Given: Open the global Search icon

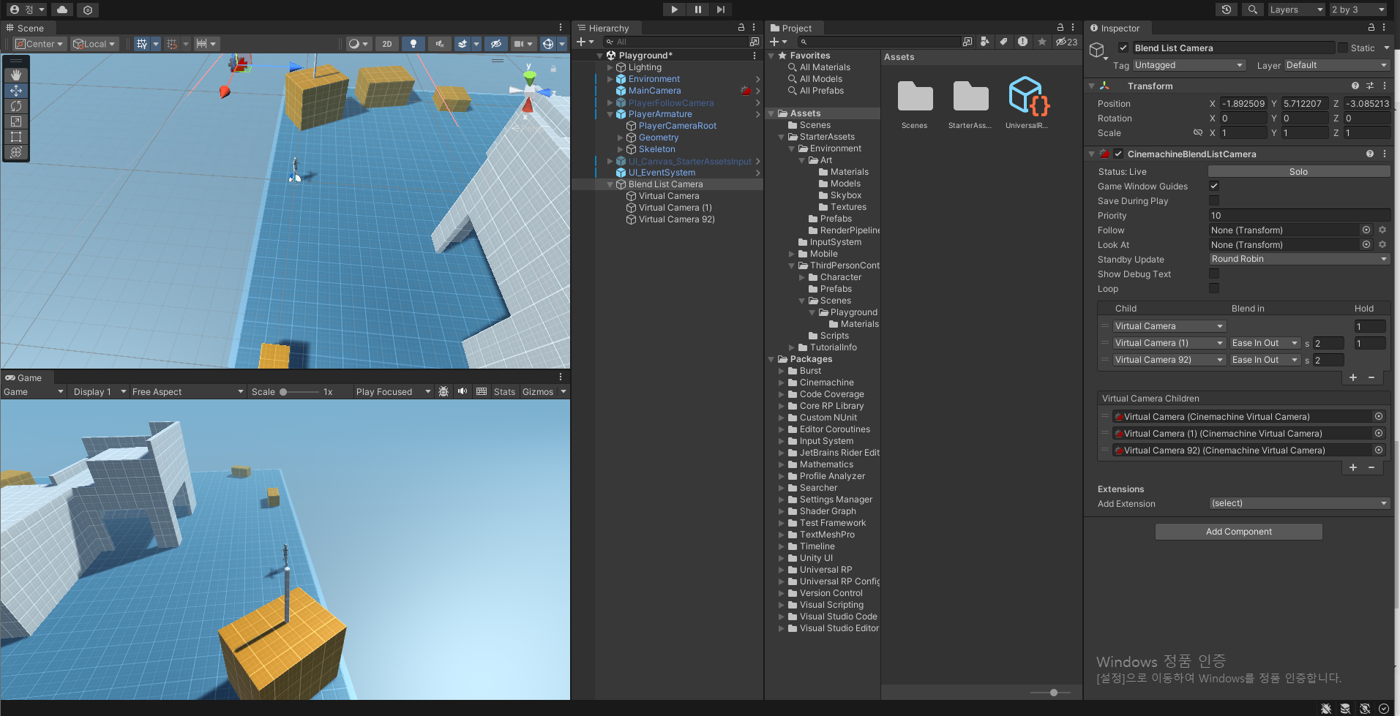Looking at the screenshot, I should [1253, 10].
